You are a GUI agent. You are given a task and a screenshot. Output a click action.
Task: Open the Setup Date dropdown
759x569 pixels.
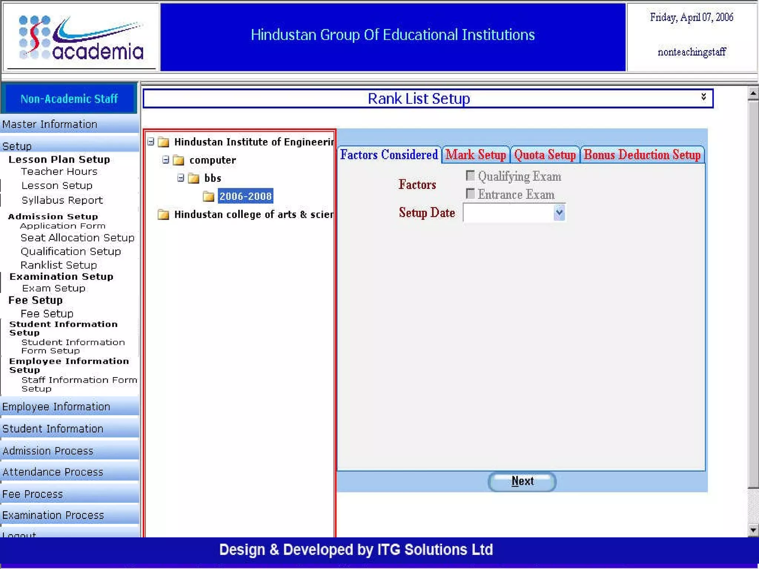click(559, 213)
